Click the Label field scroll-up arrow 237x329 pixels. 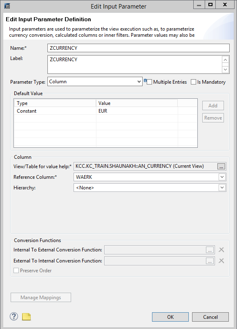225,60
